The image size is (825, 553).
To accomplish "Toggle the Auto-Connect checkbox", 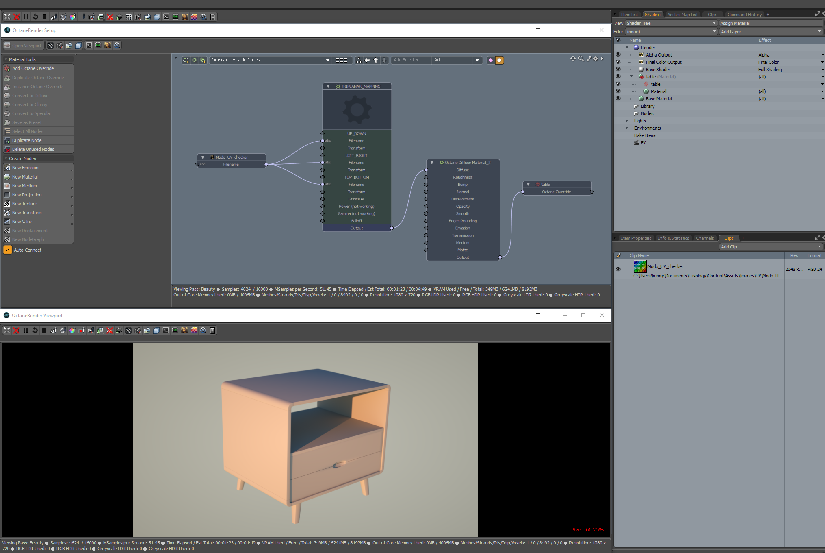I will coord(8,250).
